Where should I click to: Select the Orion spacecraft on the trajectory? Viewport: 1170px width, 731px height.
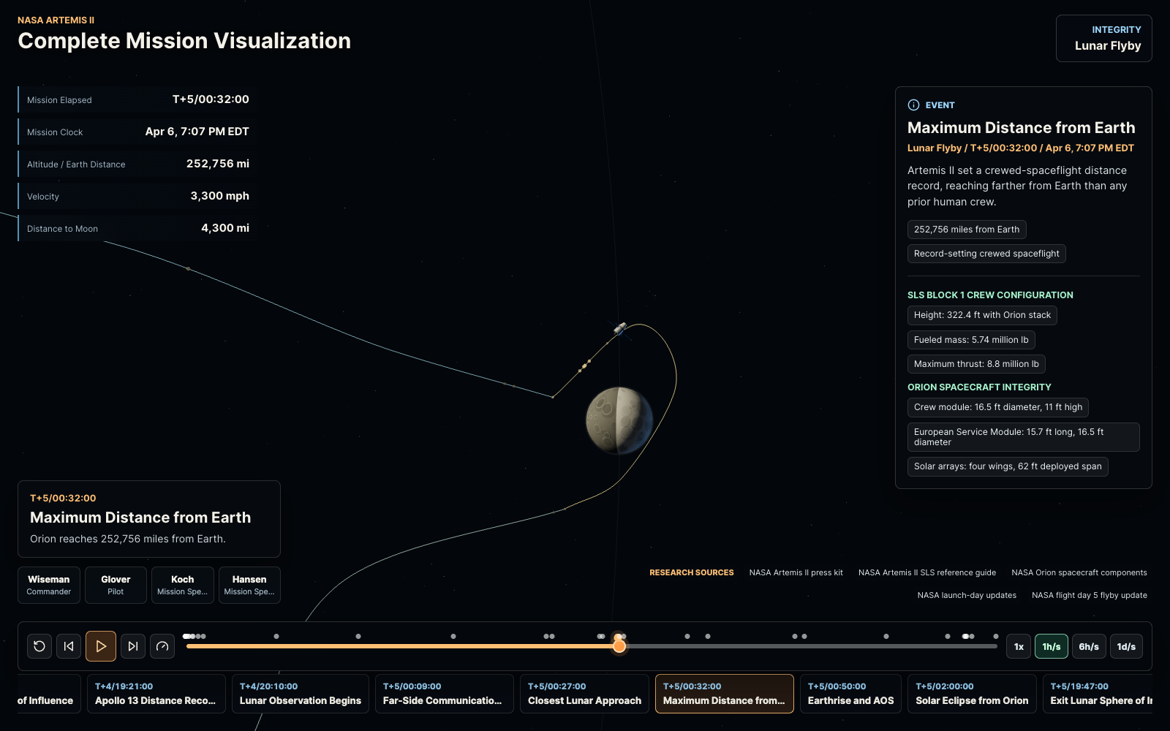(x=619, y=329)
